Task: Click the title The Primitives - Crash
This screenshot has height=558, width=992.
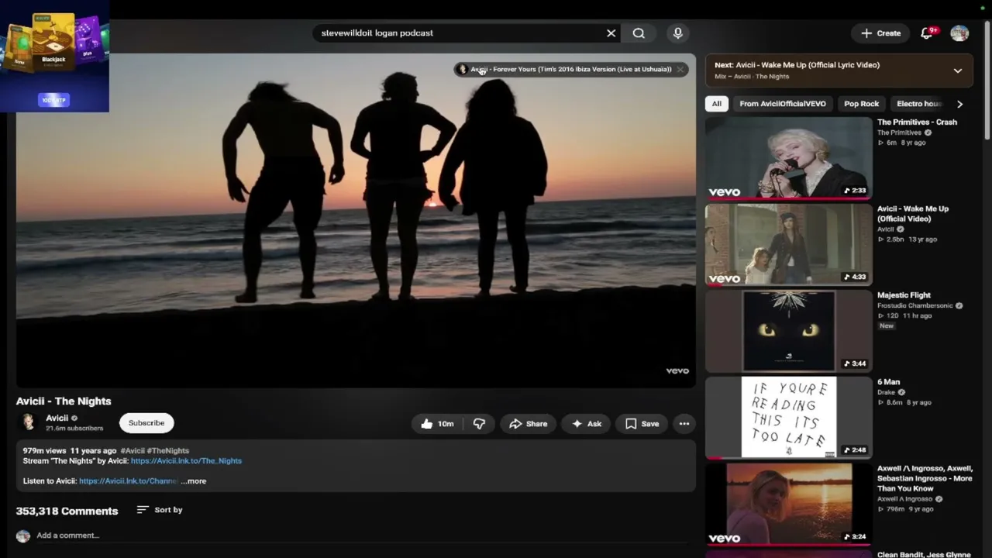Action: pos(917,122)
